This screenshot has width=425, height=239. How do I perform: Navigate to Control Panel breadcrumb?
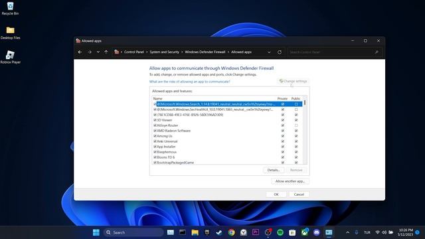134,52
